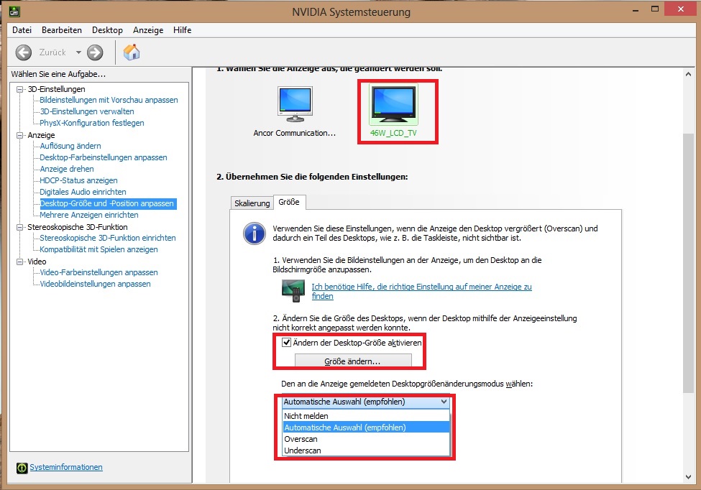Image resolution: width=701 pixels, height=490 pixels.
Task: Open the Systeminformationen link
Action: point(66,467)
